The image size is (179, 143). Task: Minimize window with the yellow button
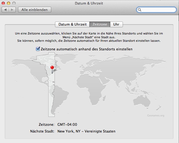point(9,3)
